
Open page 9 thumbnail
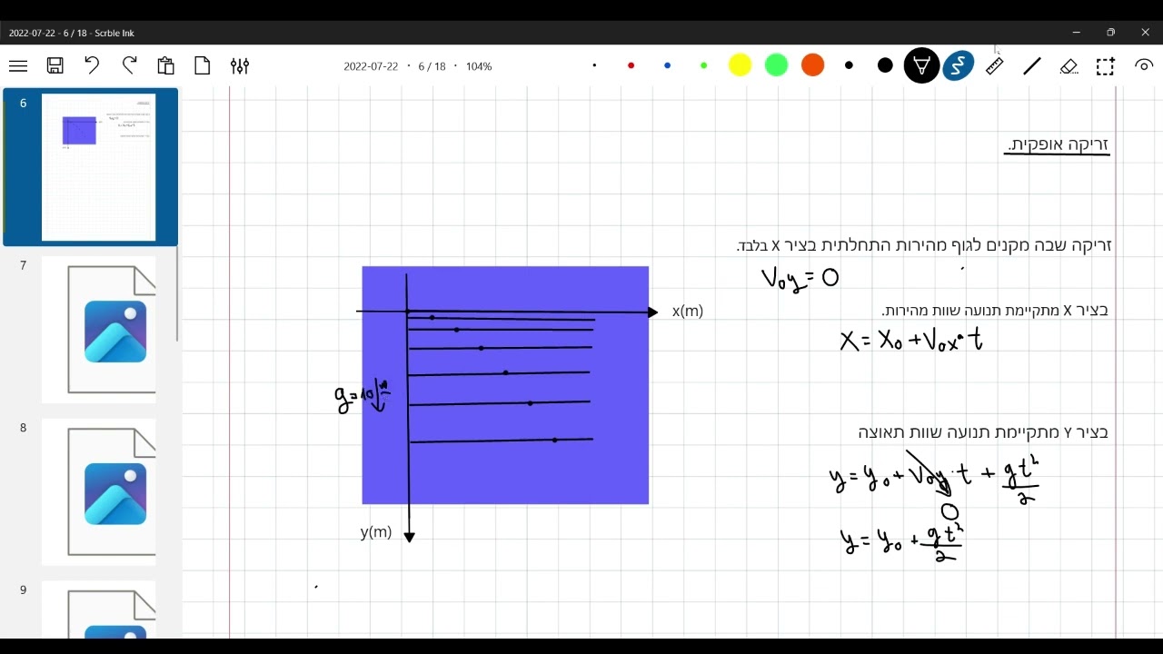(x=98, y=609)
